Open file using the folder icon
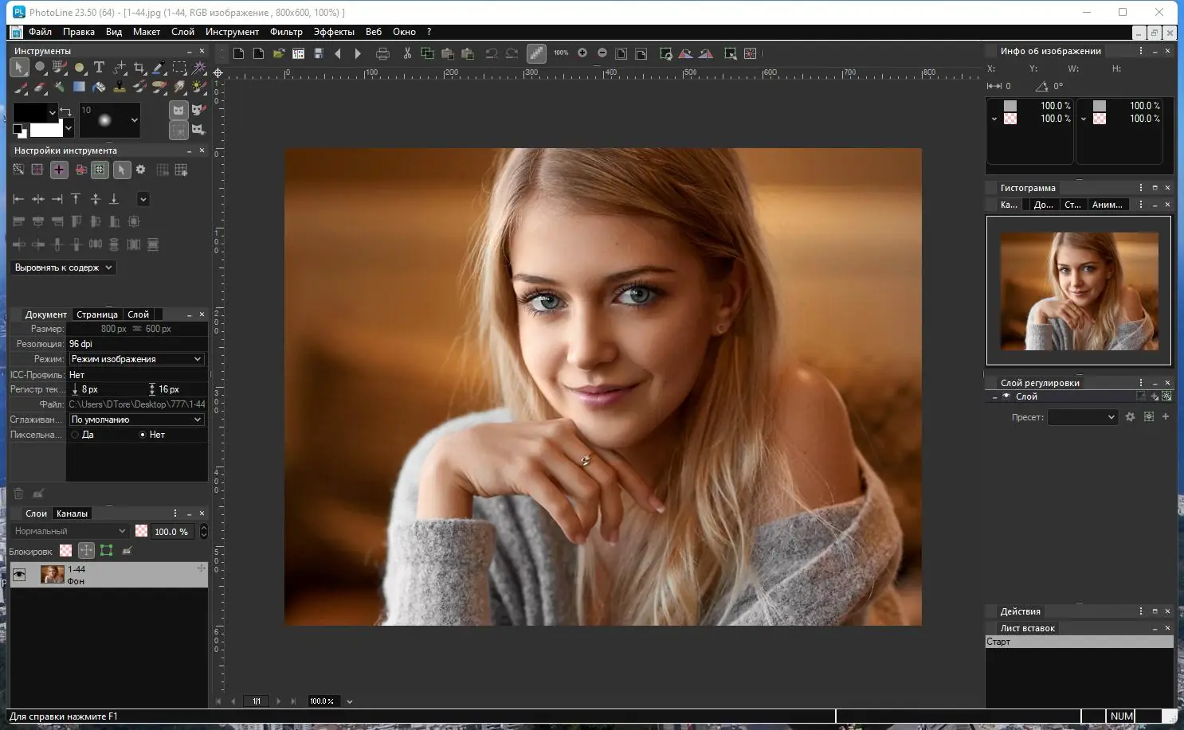Screen dimensions: 1184x730 (278, 53)
